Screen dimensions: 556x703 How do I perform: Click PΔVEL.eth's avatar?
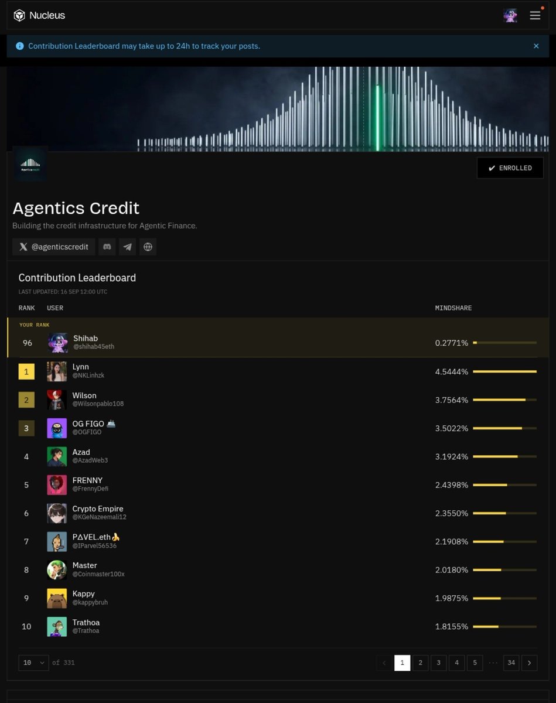pos(57,541)
